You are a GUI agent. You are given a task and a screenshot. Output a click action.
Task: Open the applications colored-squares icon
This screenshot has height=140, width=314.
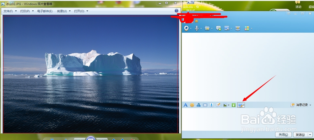coord(247,29)
